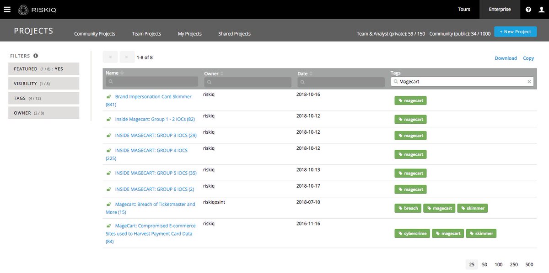Sort by Date column arrows

coord(311,73)
